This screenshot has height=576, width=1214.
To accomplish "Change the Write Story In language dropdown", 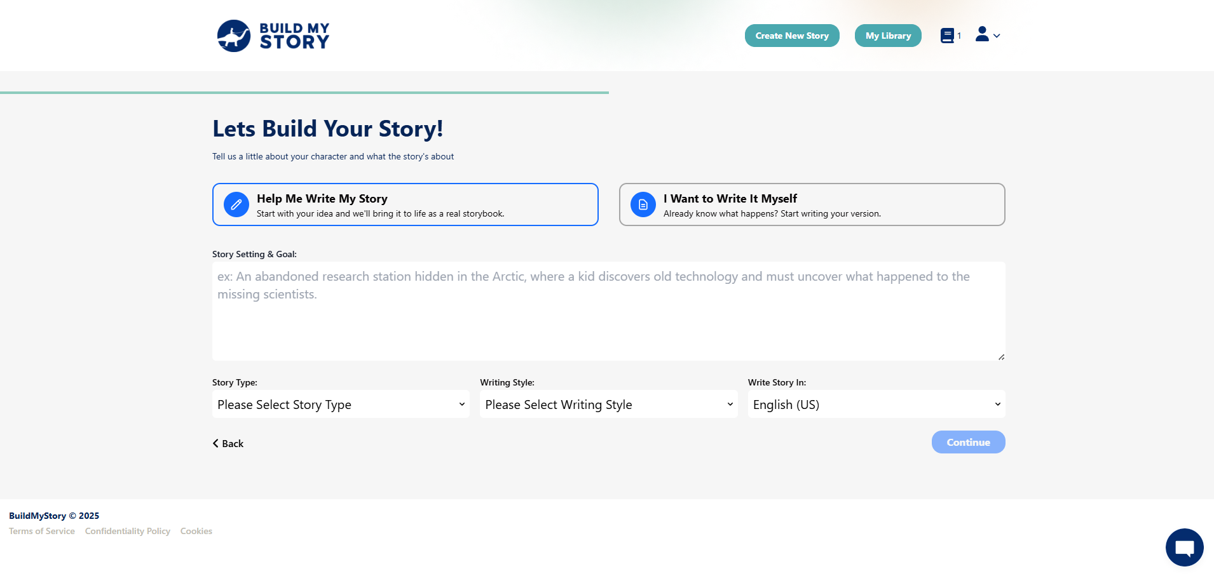I will (x=876, y=405).
